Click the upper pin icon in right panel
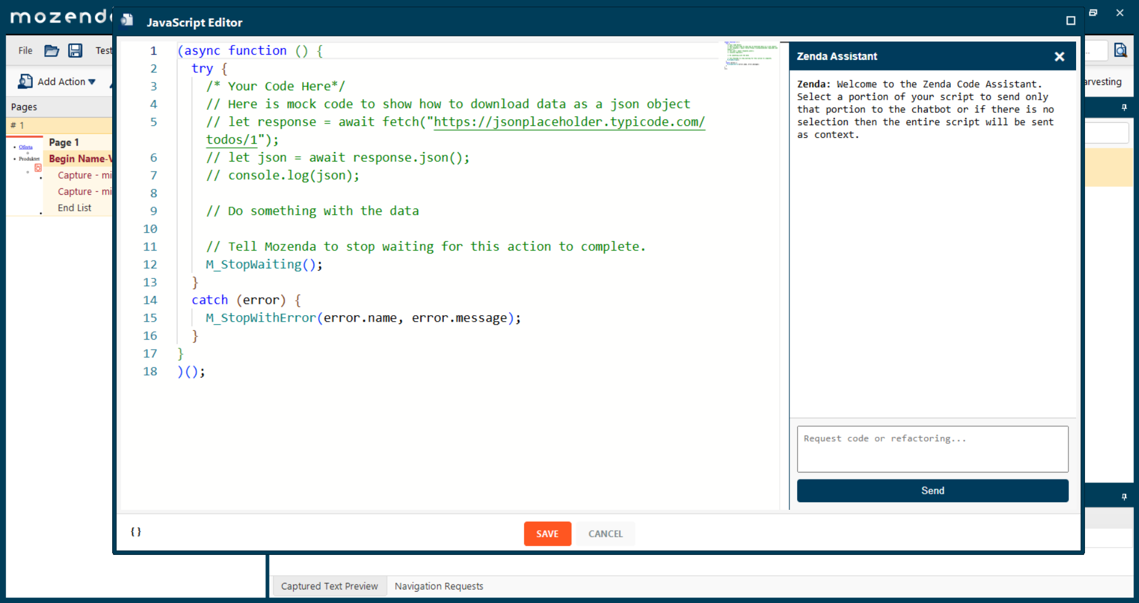The width and height of the screenshot is (1139, 603). [x=1124, y=107]
